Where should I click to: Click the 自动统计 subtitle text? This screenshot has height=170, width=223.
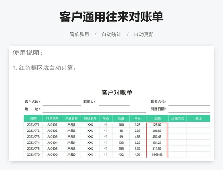[111, 35]
